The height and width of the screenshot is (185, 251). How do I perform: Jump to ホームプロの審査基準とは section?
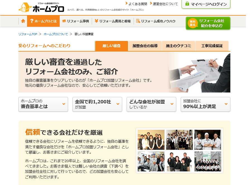coord(43,104)
